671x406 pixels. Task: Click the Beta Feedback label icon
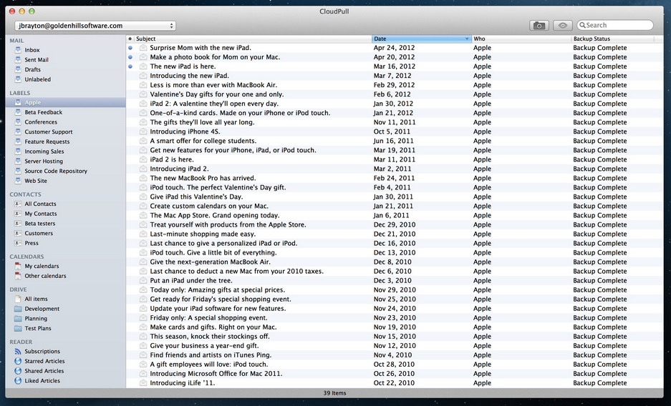18,112
